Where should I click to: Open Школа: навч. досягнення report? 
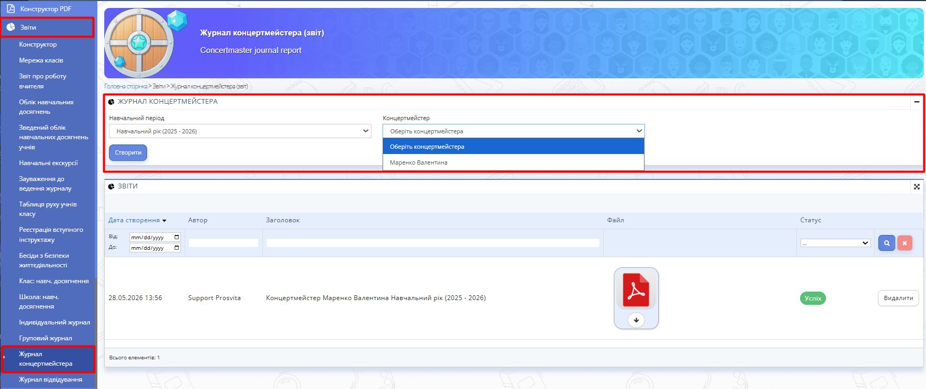click(39, 302)
